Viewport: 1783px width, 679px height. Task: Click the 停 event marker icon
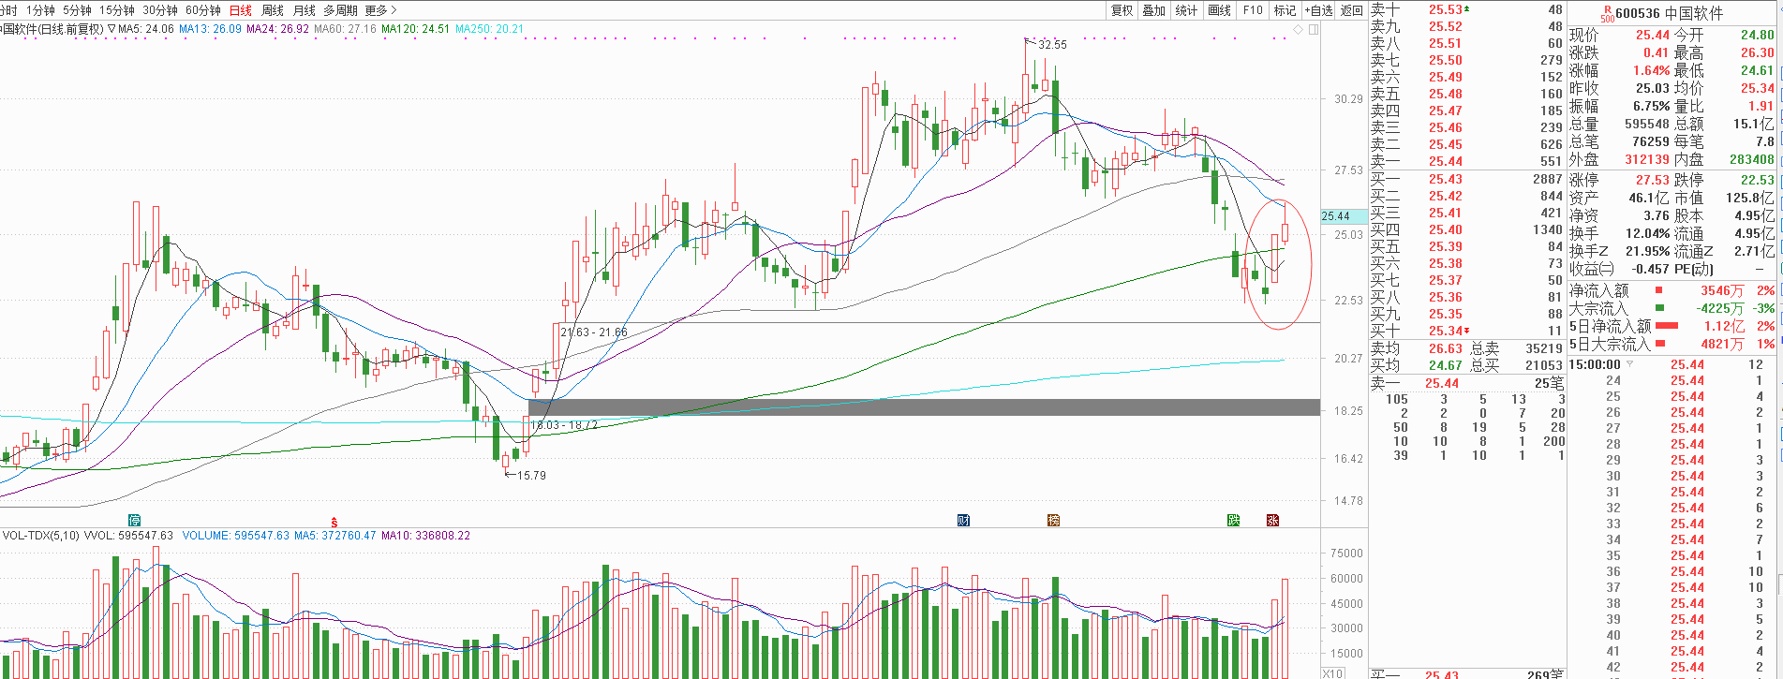pos(135,521)
